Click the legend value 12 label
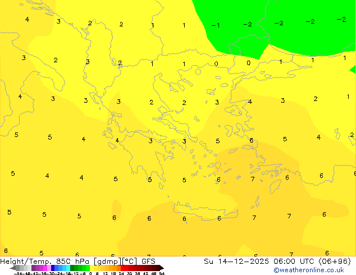Screen dimensions: 356x275 pyautogui.click(x=106, y=274)
